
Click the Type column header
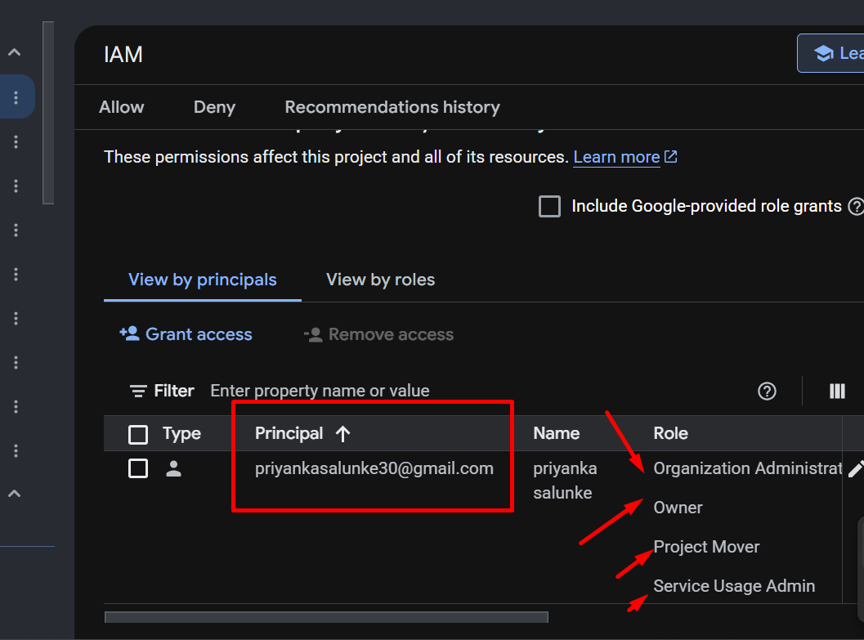coord(181,433)
